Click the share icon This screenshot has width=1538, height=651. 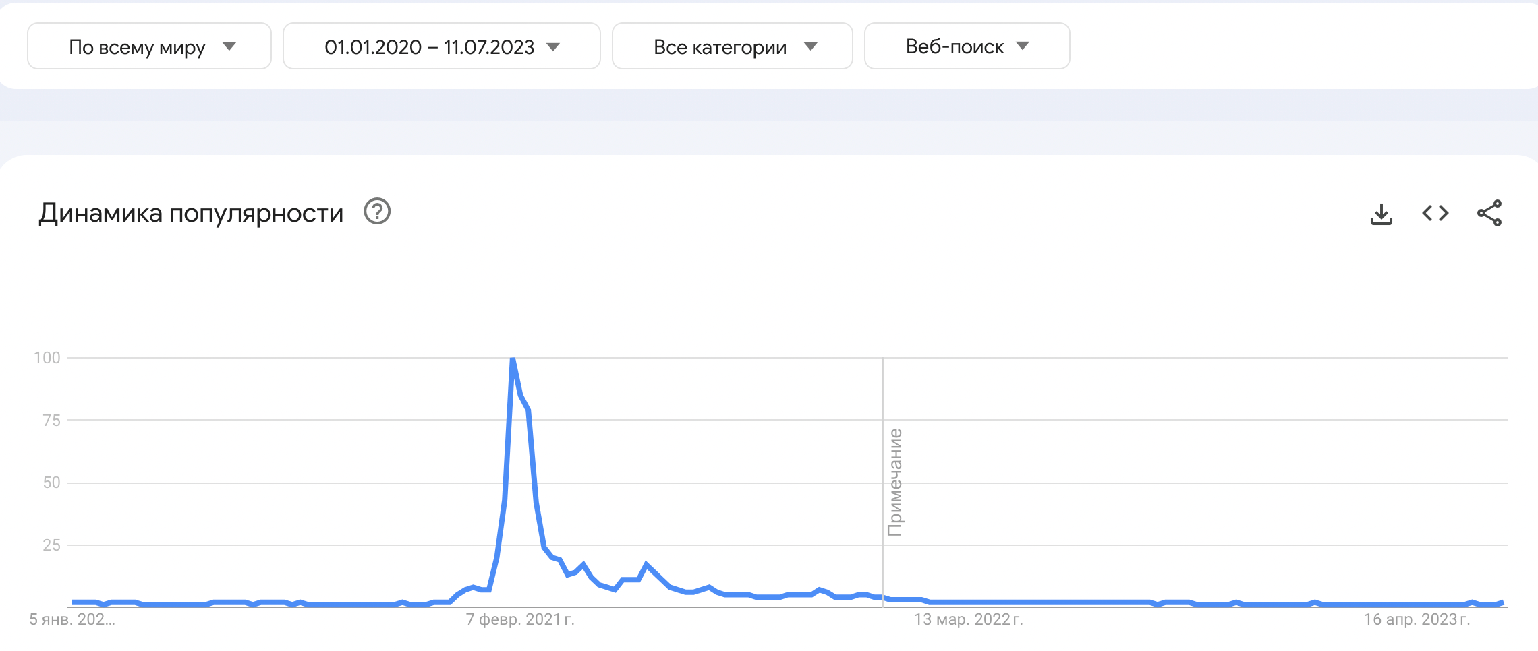(1489, 214)
